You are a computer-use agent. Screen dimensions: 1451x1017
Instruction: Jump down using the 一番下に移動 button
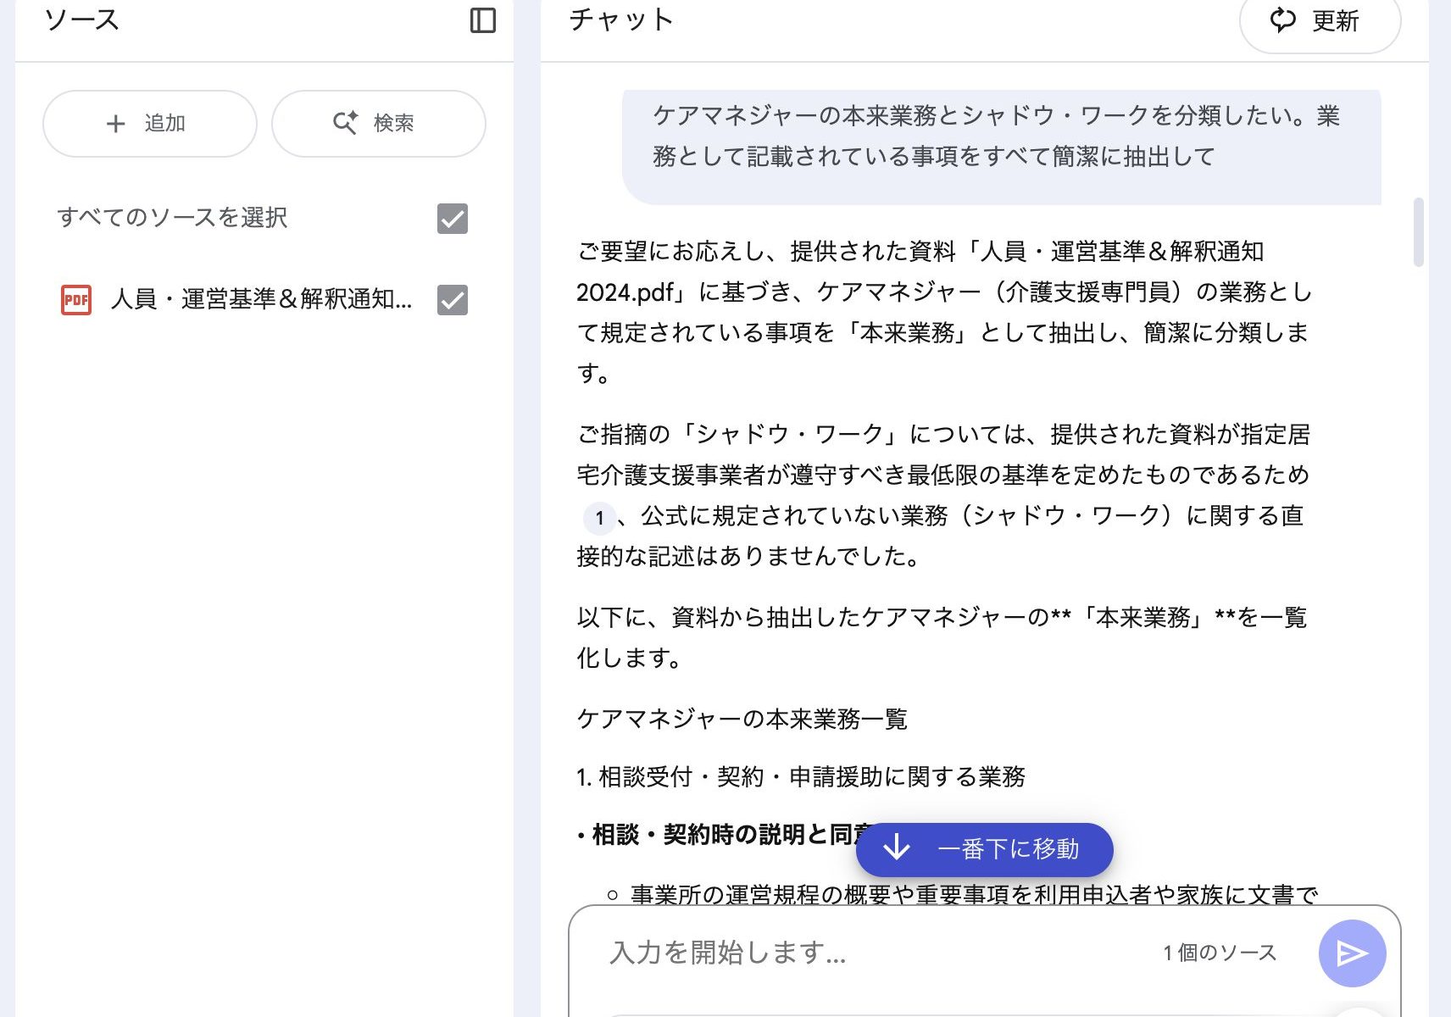[x=984, y=849]
